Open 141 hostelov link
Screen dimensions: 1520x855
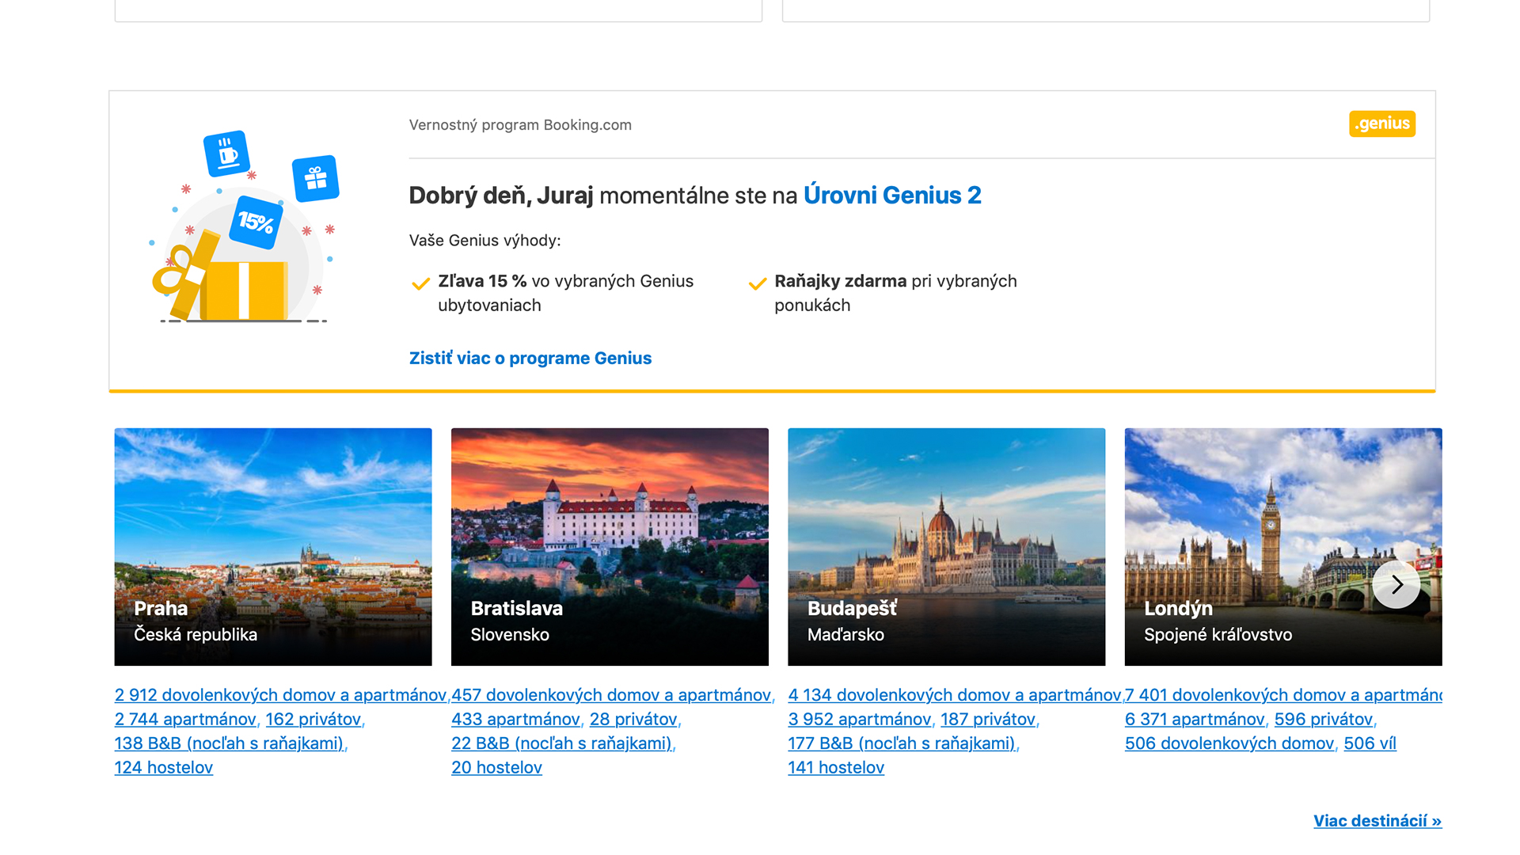(836, 768)
